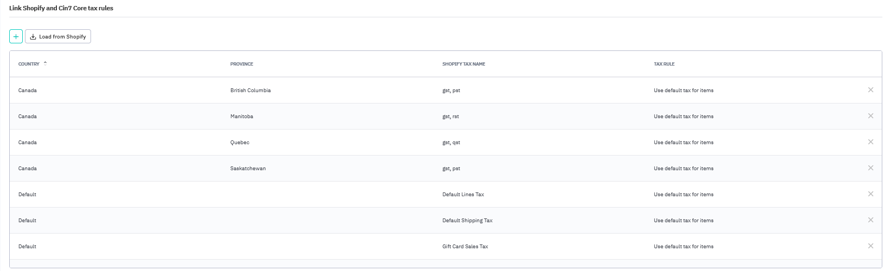Click the 'gst, qst' Shopify tax name

[451, 143]
